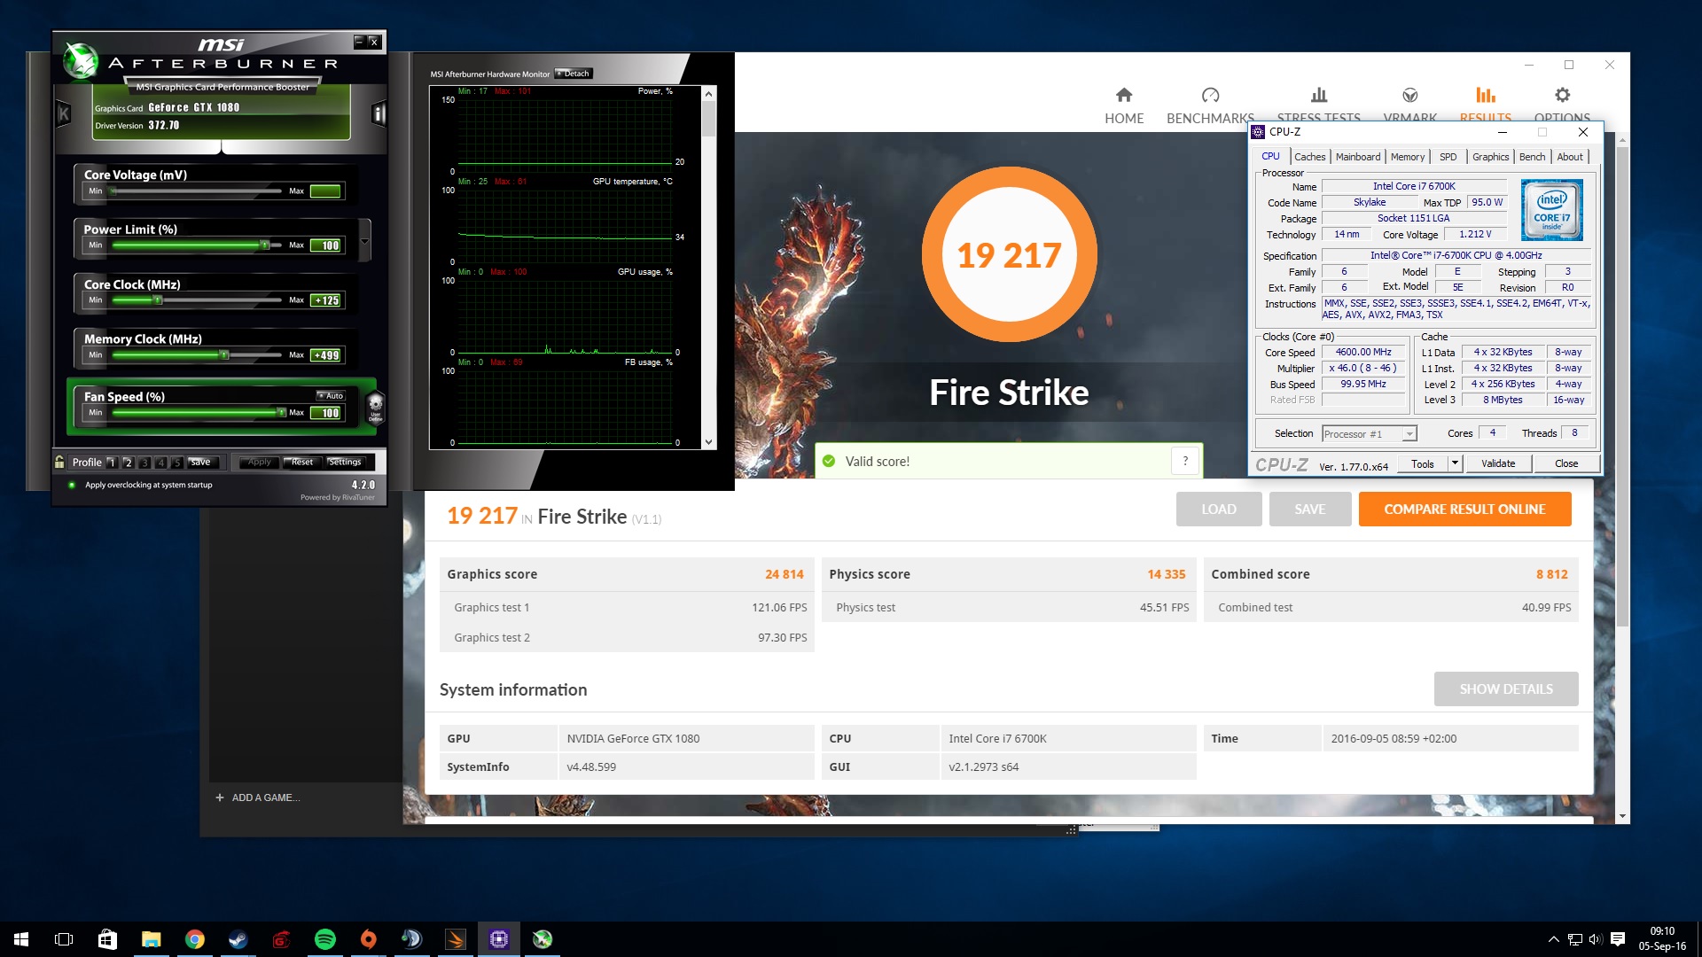This screenshot has width=1702, height=957.
Task: Switch to CPU-Z Mainboard tab
Action: coord(1358,157)
